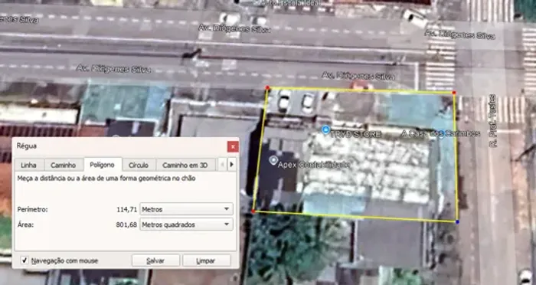The width and height of the screenshot is (536, 285).
Task: Open the Área units dropdown
Action: (x=186, y=224)
